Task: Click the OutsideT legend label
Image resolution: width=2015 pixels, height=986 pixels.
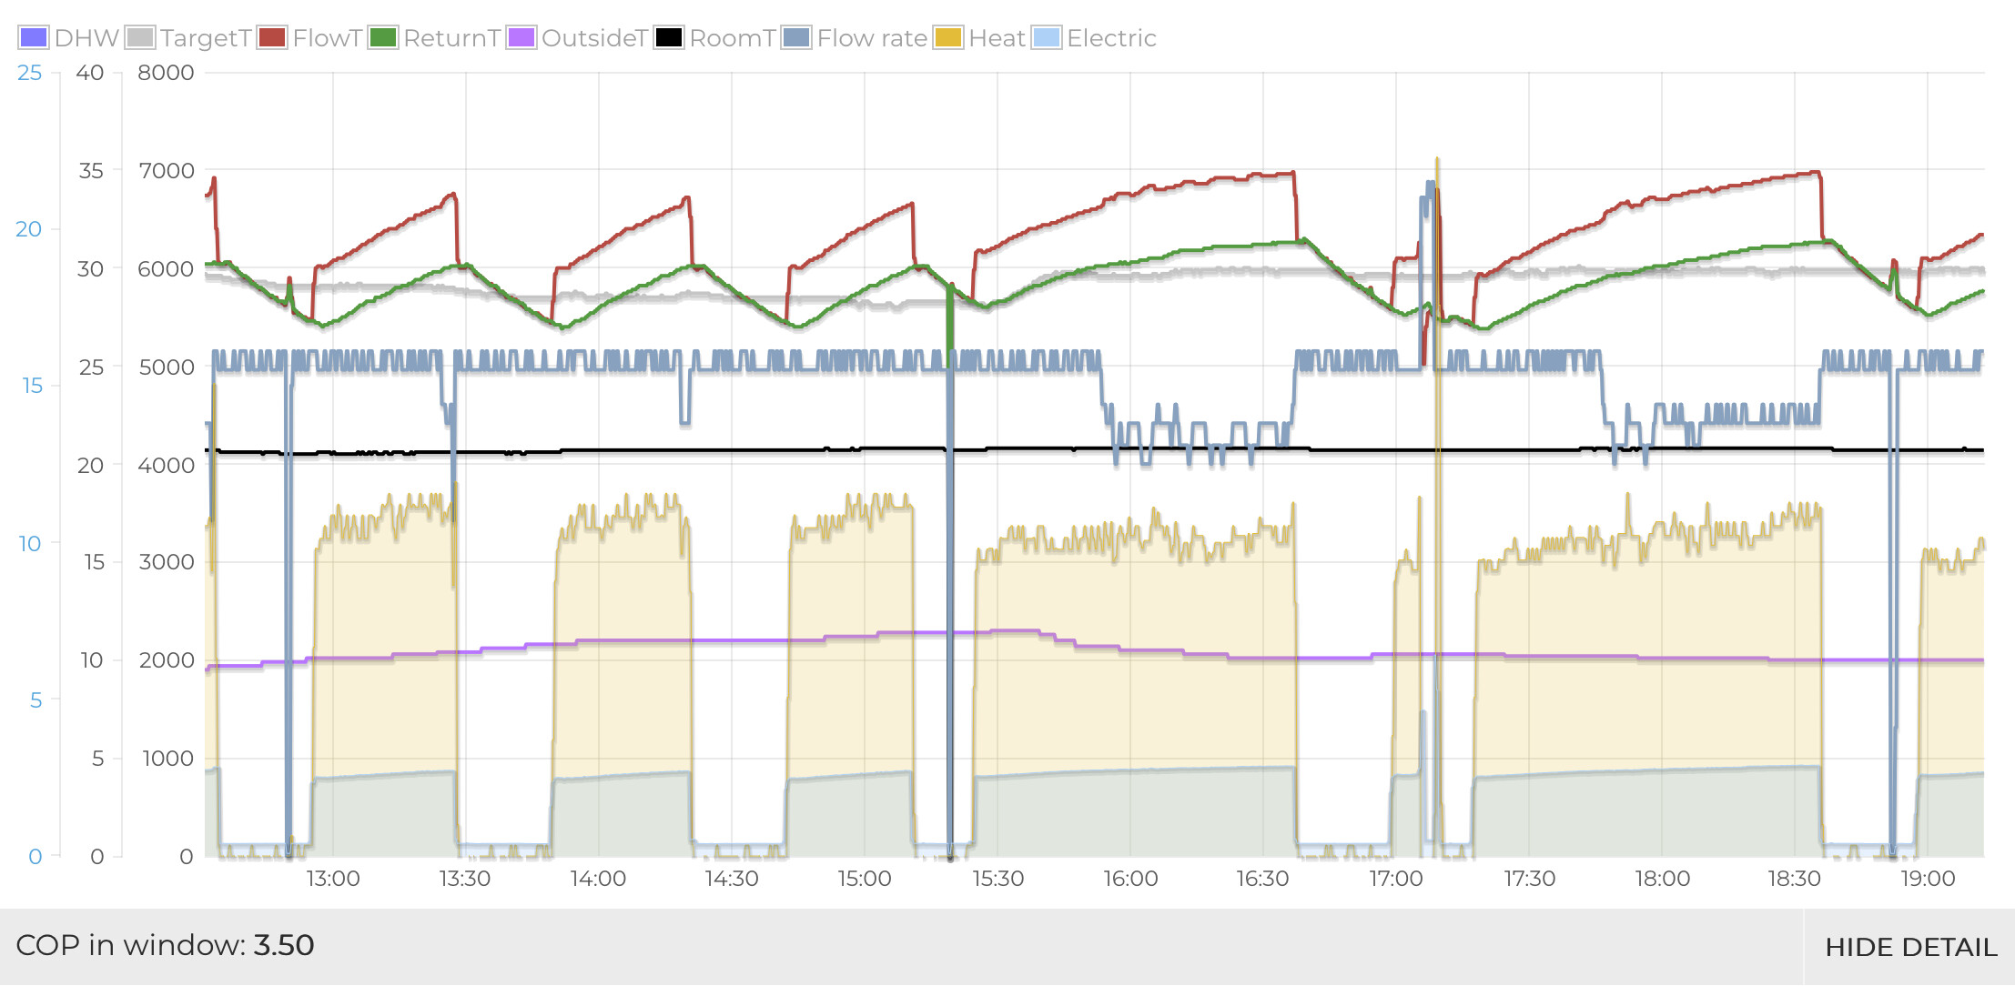Action: (594, 38)
